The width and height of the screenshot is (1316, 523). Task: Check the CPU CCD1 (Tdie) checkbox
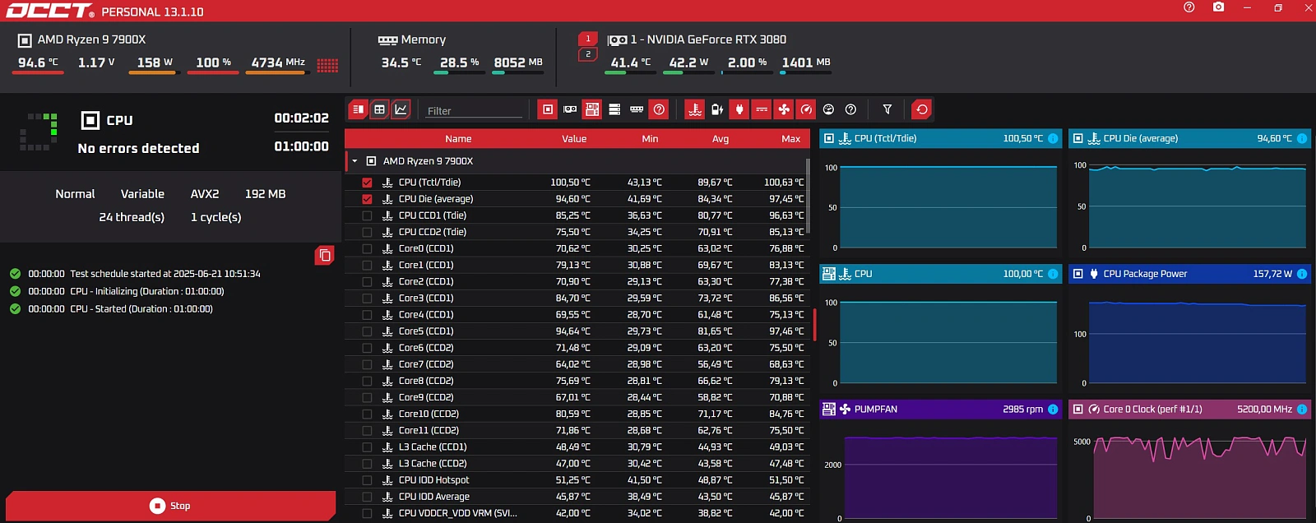click(367, 215)
